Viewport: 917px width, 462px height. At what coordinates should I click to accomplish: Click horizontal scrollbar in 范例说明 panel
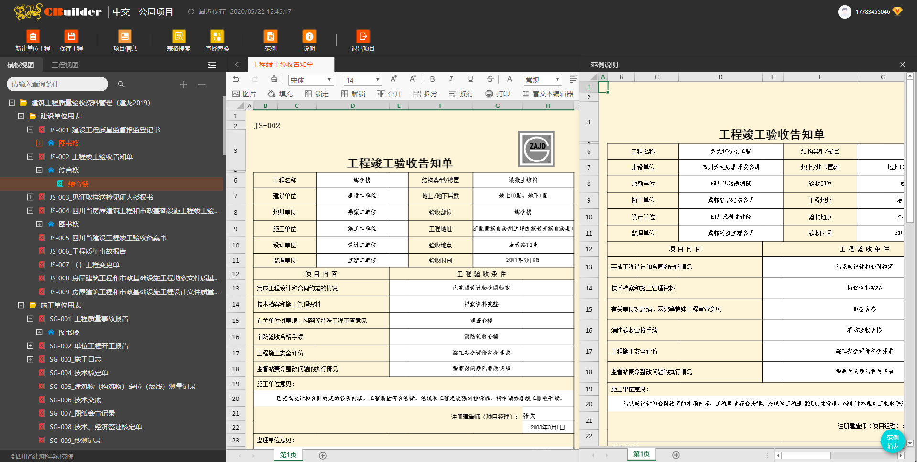point(806,455)
